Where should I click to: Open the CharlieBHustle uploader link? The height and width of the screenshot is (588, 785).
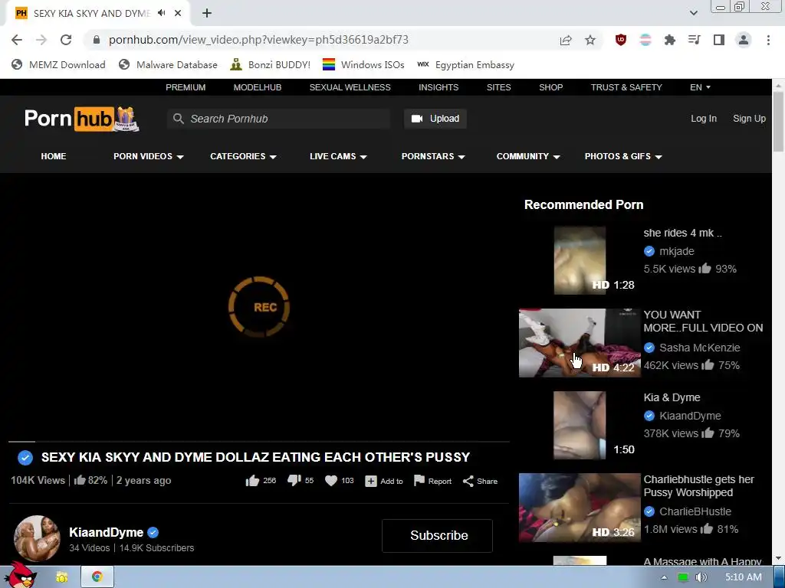[x=695, y=511]
